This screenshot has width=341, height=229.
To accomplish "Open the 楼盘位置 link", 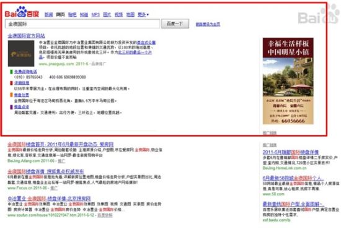I will [x=22, y=95].
